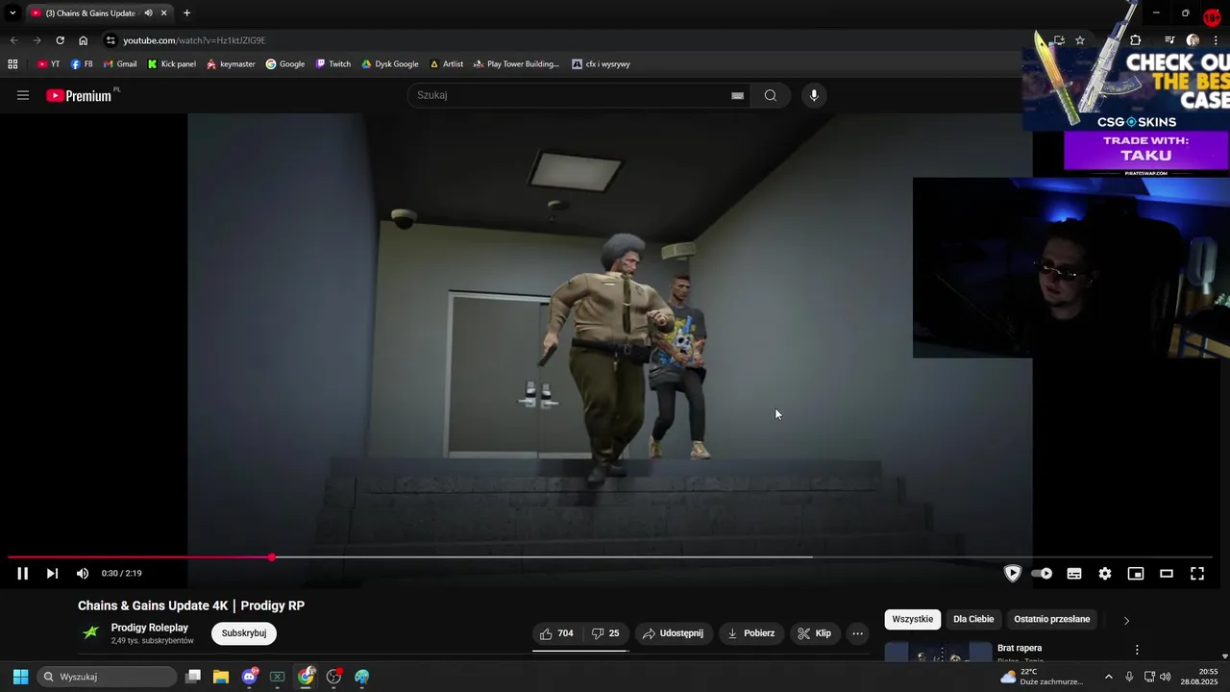
Task: View site information icon in address bar
Action: point(111,40)
